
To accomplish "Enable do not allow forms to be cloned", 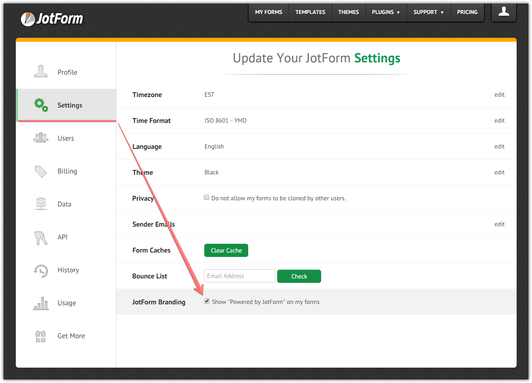I will tap(206, 197).
